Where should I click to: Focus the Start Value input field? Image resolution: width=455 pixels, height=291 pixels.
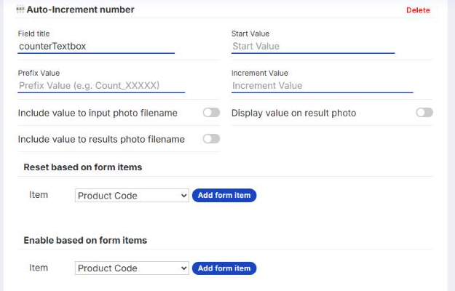pos(313,47)
